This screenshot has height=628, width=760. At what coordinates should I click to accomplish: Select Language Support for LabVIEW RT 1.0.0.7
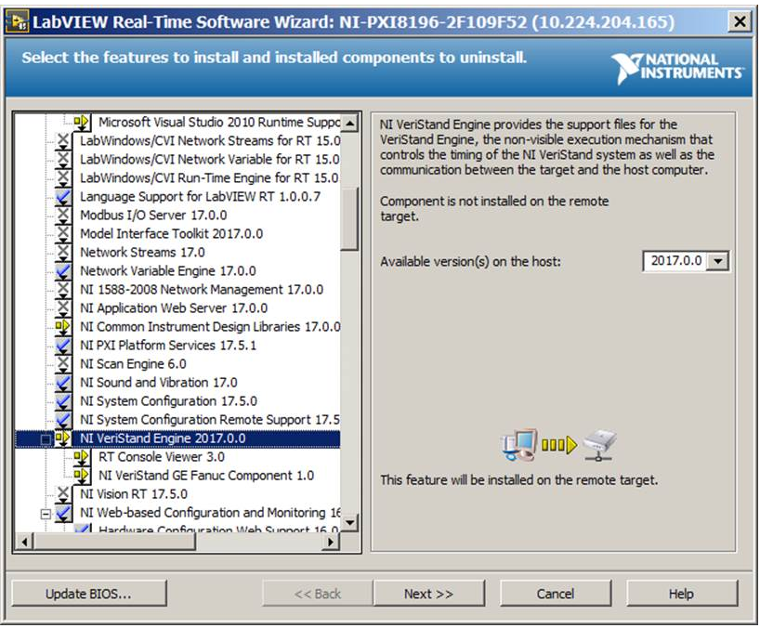(x=200, y=196)
